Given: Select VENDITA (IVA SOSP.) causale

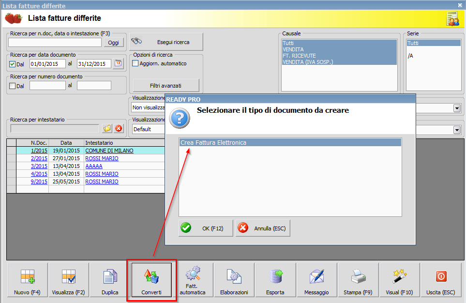Looking at the screenshot, I should tap(339, 62).
